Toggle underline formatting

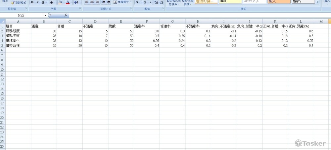coord(43,2)
